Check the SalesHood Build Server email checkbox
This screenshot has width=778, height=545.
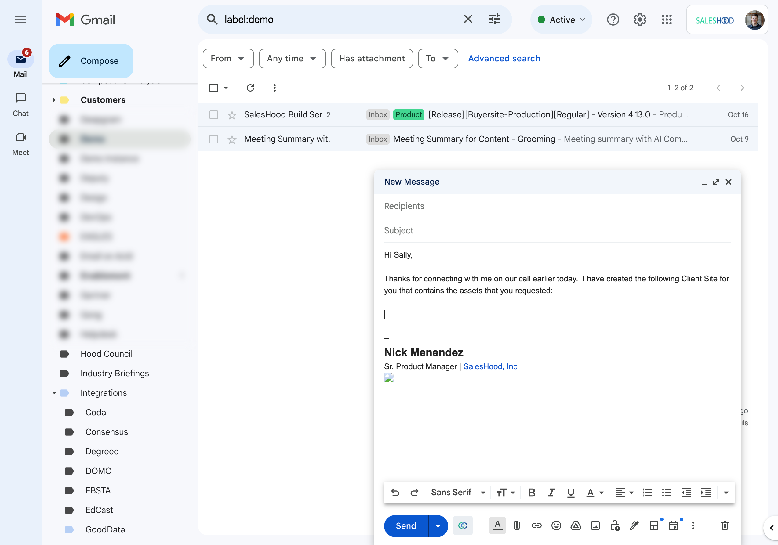point(213,115)
